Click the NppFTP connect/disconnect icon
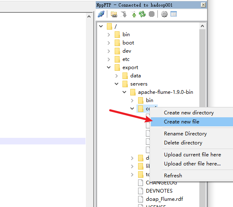 coord(101,14)
